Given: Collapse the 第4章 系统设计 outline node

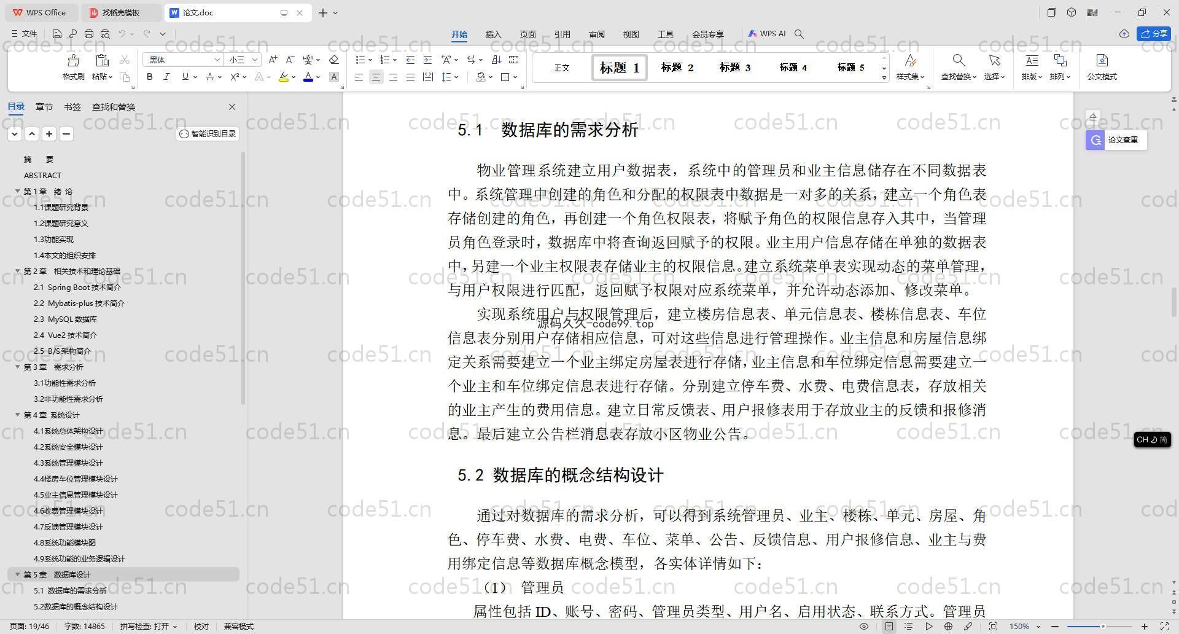Looking at the screenshot, I should pos(18,415).
